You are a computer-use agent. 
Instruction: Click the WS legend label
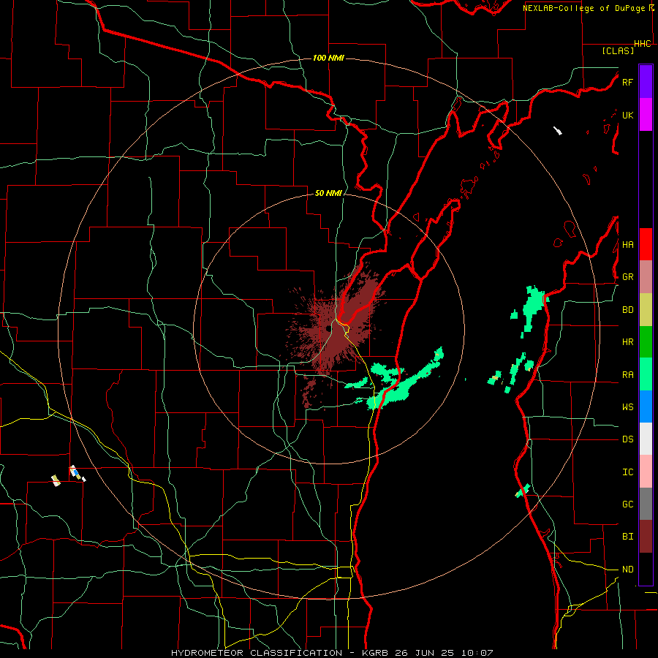tap(627, 406)
